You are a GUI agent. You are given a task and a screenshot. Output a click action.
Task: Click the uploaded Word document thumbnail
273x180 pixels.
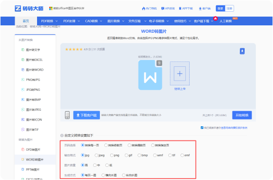coord(150,75)
